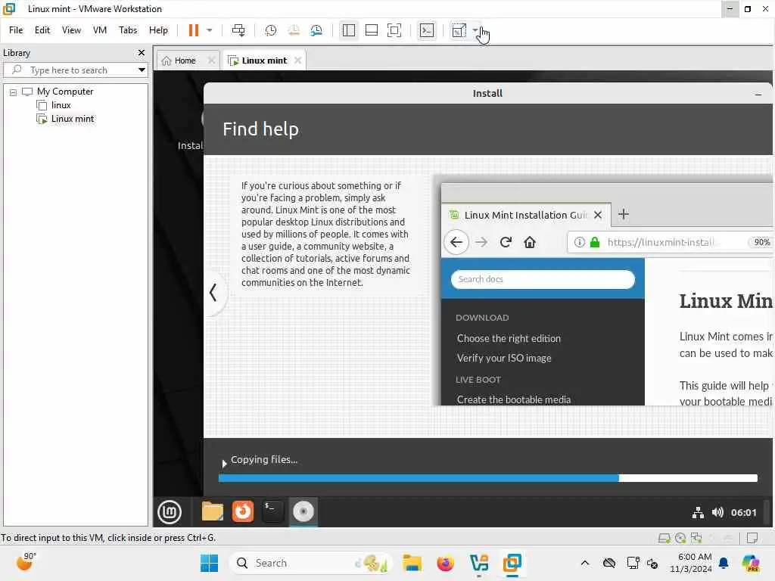775x581 pixels.
Task: Open the library search filter dropdown
Action: point(142,70)
